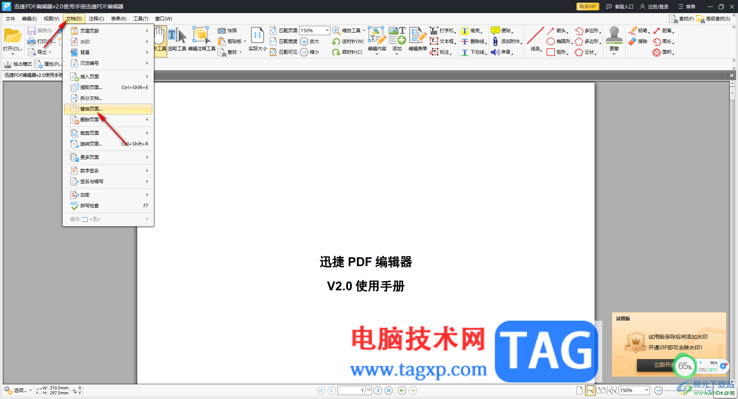Open the 视图(V) menu
This screenshot has height=399, width=738.
[x=51, y=19]
